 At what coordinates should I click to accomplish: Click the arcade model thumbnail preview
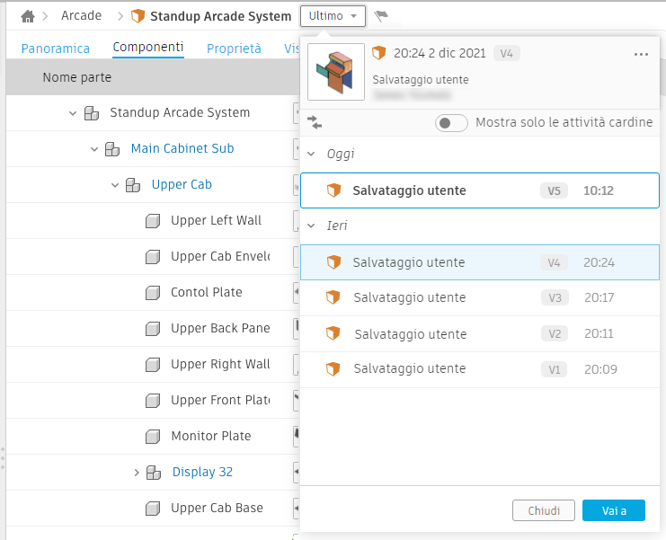336,72
